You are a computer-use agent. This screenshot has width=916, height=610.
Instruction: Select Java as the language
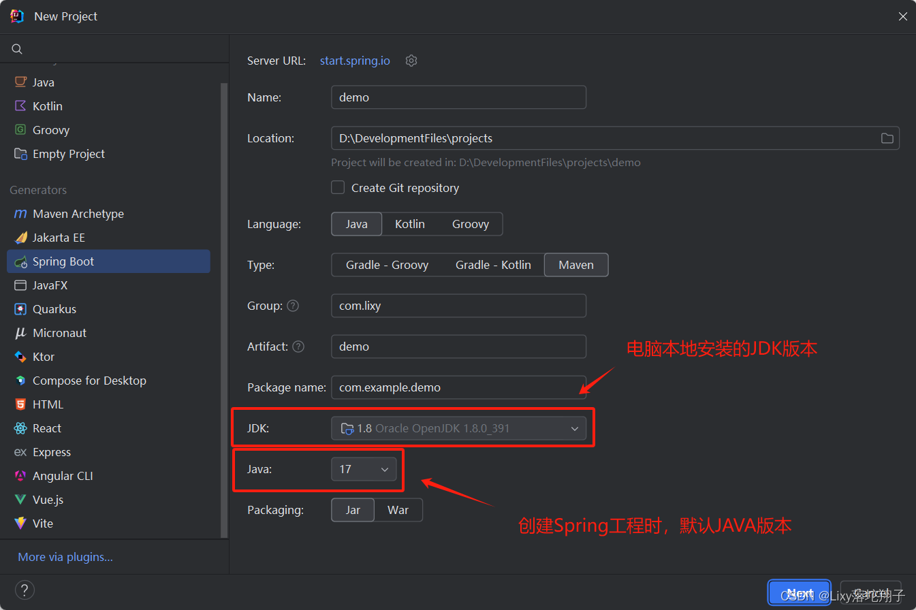click(x=356, y=224)
